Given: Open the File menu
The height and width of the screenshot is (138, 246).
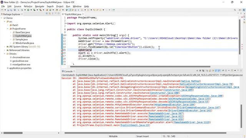Looking at the screenshot, I should (3, 6).
